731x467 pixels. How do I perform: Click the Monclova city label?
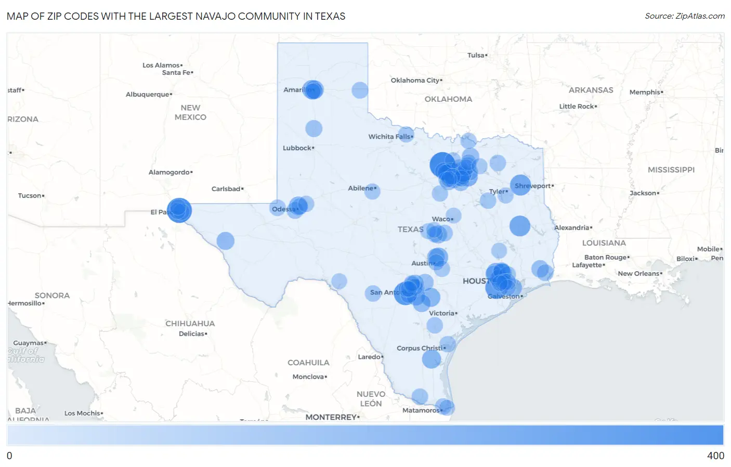click(x=309, y=377)
